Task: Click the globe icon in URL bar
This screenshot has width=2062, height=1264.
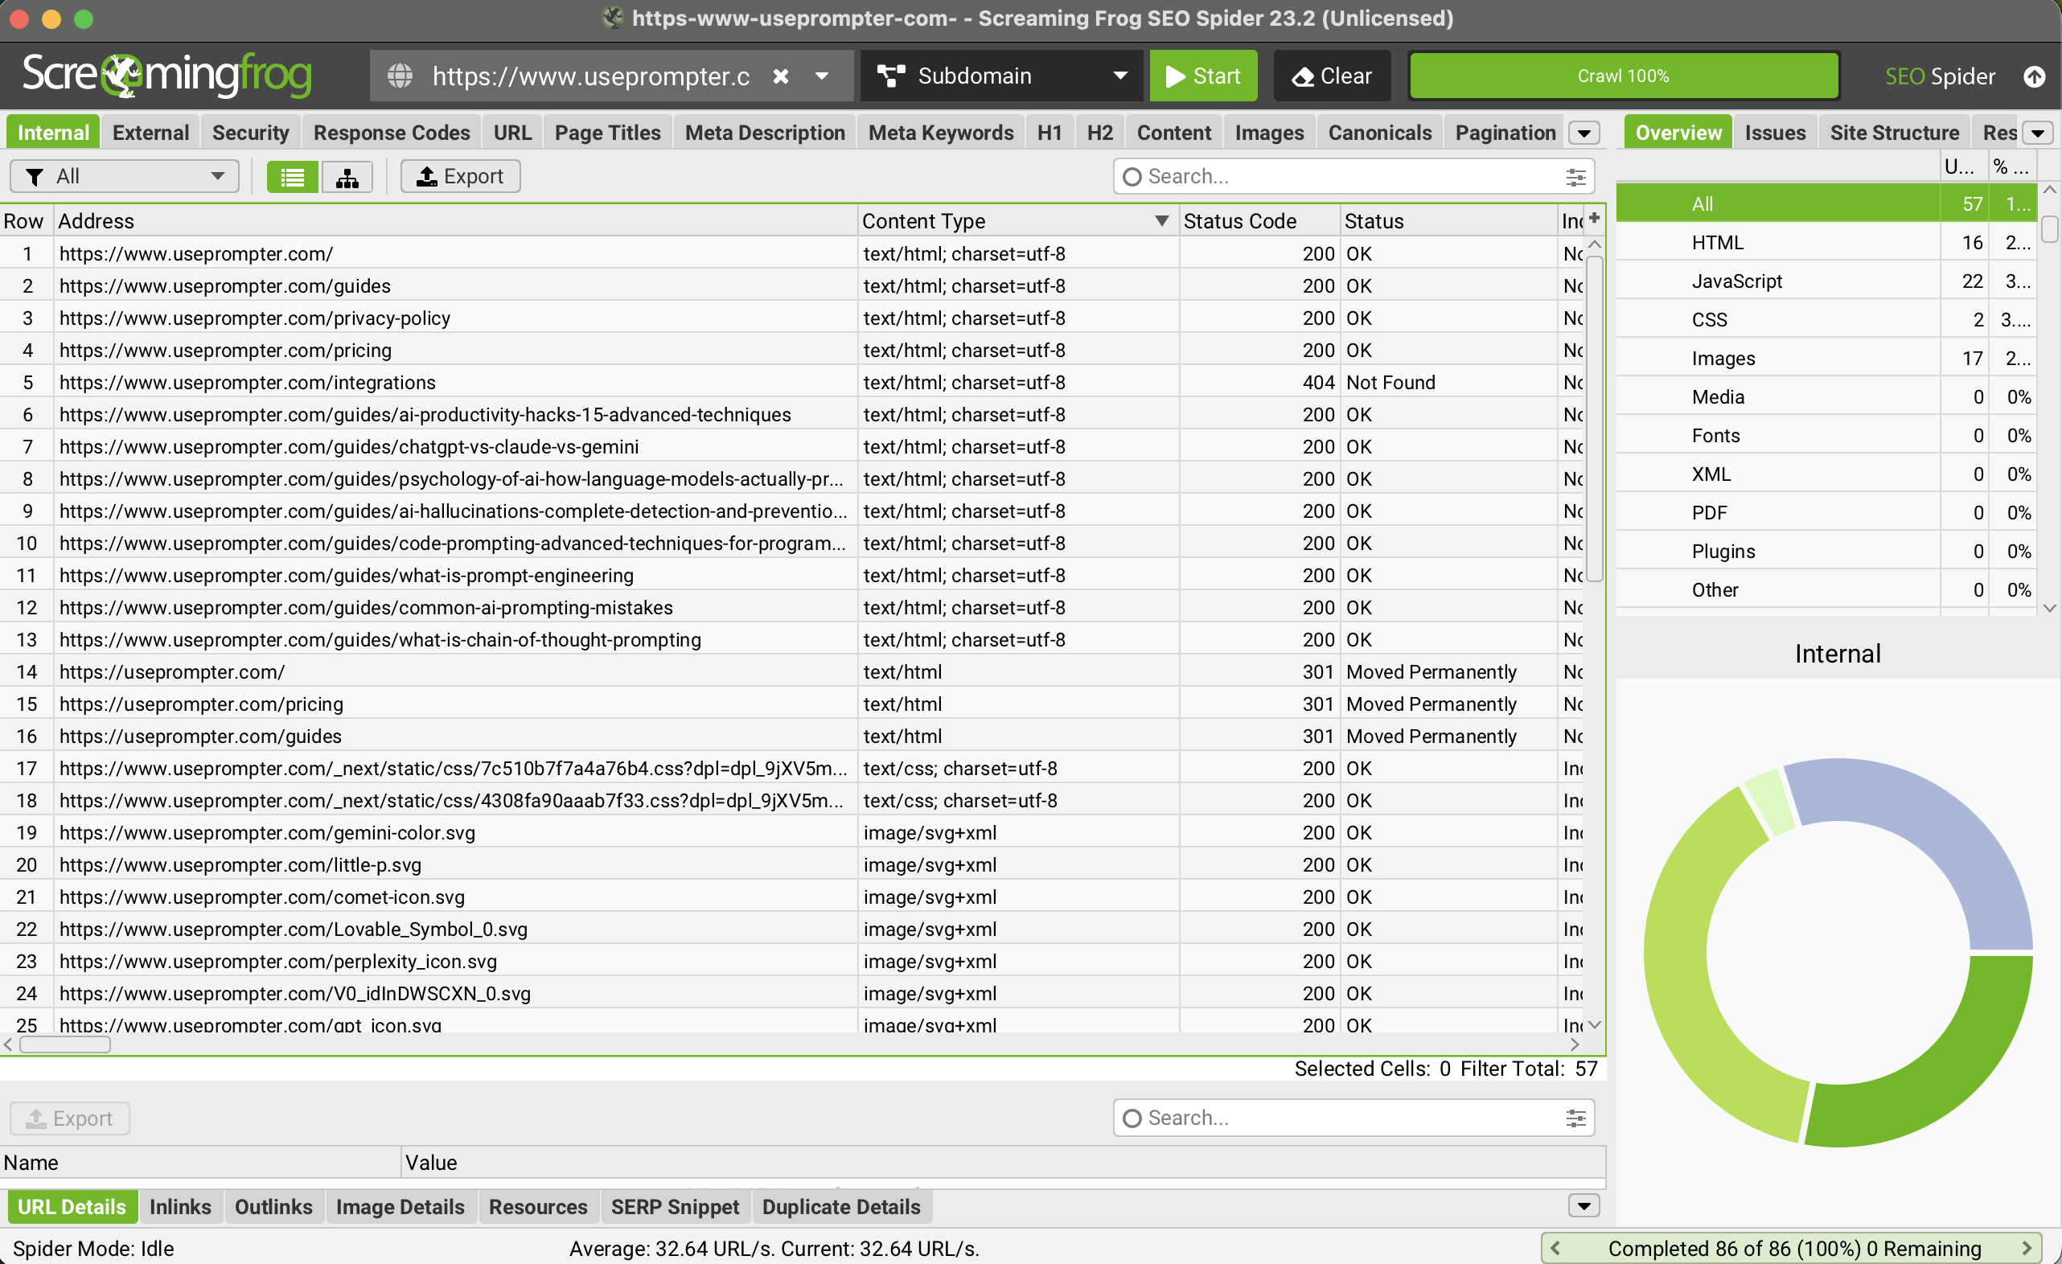Action: (400, 76)
